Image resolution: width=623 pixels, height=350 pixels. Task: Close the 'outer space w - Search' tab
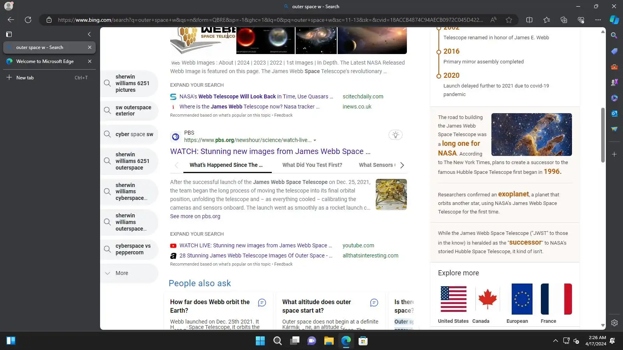[90, 47]
